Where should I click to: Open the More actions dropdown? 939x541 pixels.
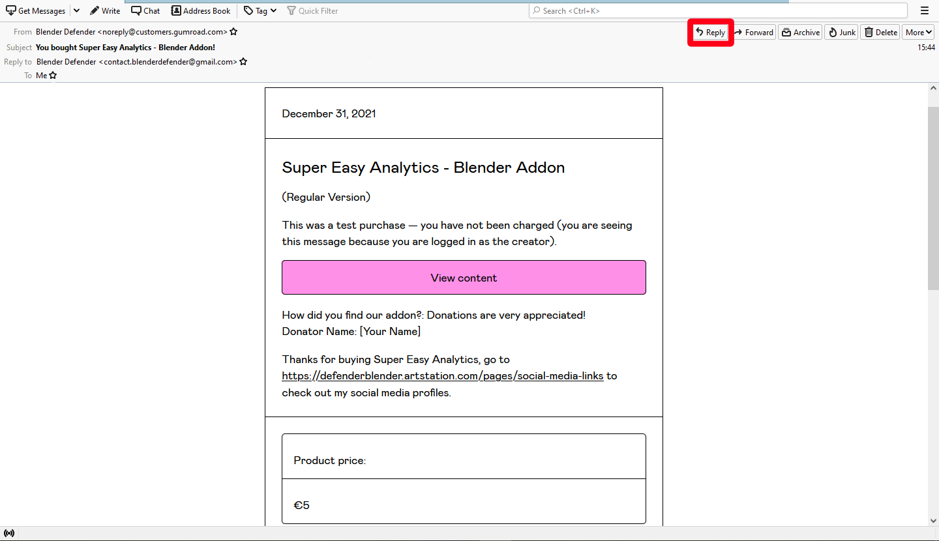tap(918, 33)
